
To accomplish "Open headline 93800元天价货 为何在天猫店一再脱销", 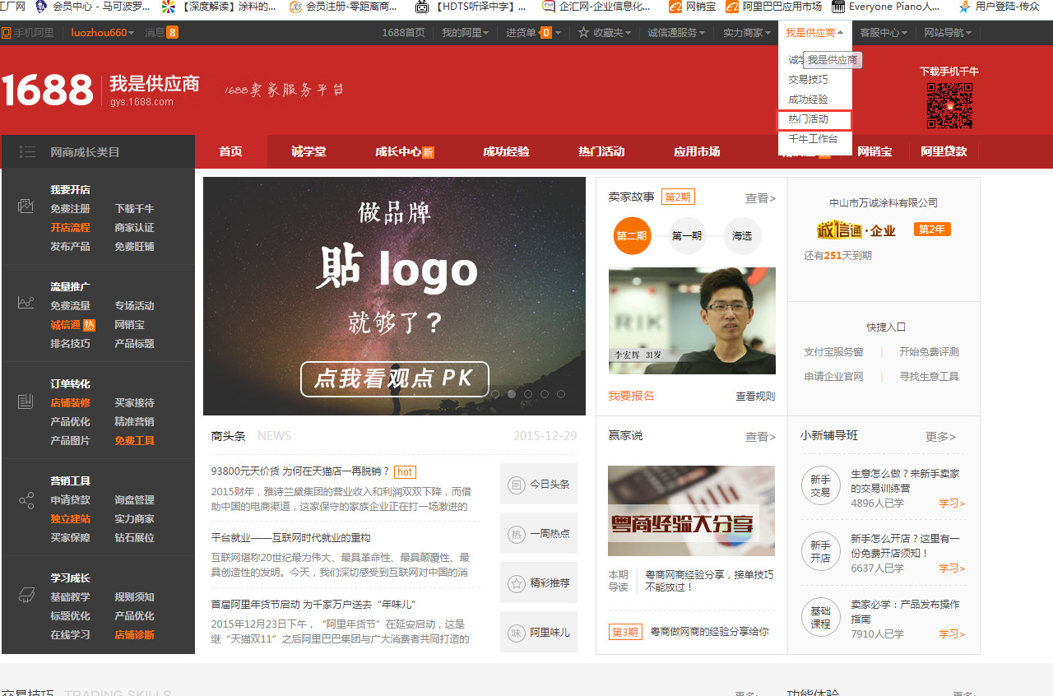I will point(300,471).
